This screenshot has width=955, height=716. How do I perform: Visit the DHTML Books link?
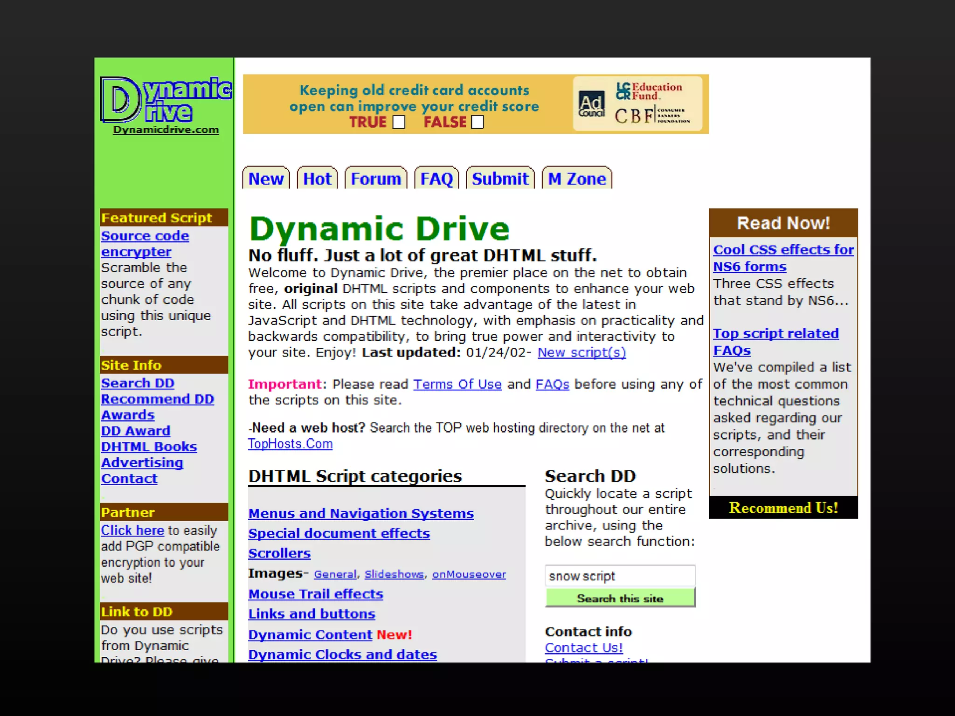coord(149,447)
